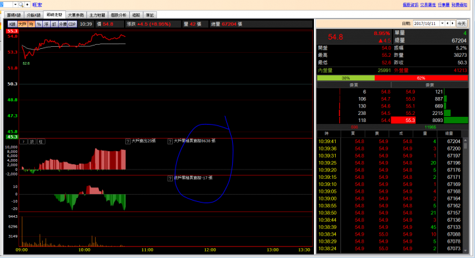Click the 12:00 time axis label

[210, 250]
